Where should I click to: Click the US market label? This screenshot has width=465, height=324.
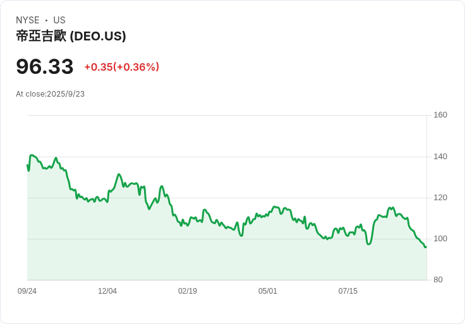tap(59, 20)
